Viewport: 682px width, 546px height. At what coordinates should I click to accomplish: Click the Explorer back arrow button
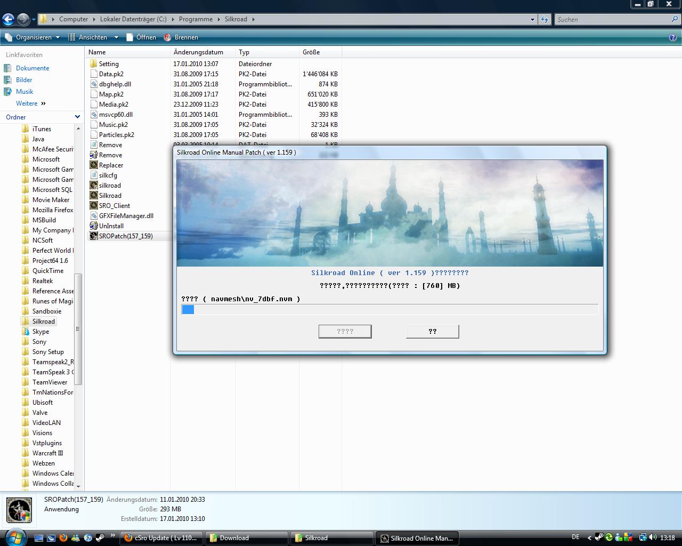[x=8, y=20]
